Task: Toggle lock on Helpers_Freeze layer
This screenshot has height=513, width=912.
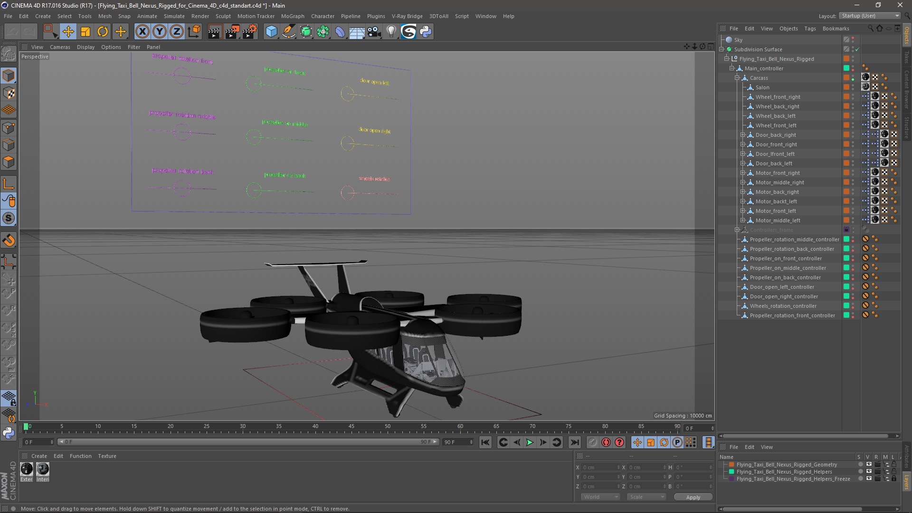Action: 893,479
